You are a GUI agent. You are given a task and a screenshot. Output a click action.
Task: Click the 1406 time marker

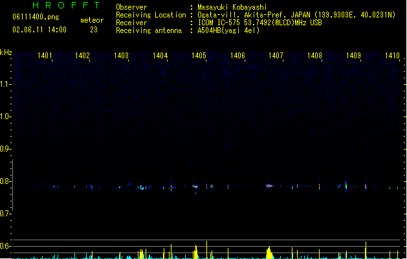pos(237,56)
